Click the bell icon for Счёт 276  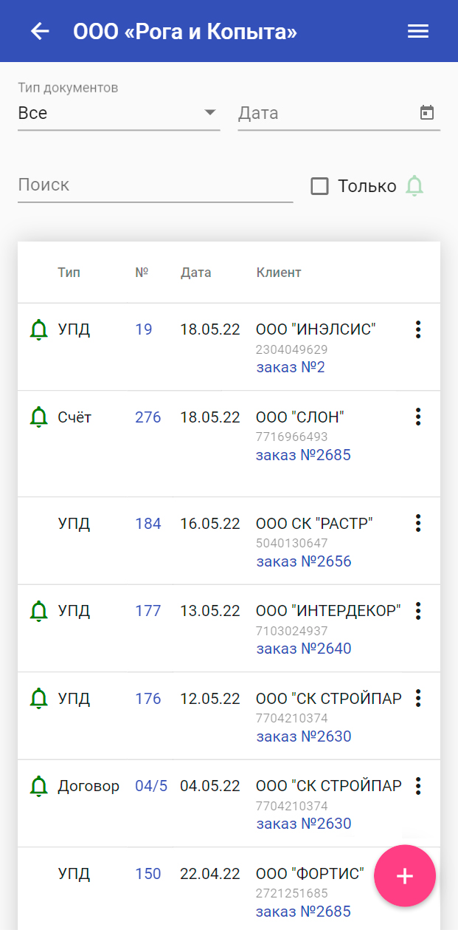[38, 417]
